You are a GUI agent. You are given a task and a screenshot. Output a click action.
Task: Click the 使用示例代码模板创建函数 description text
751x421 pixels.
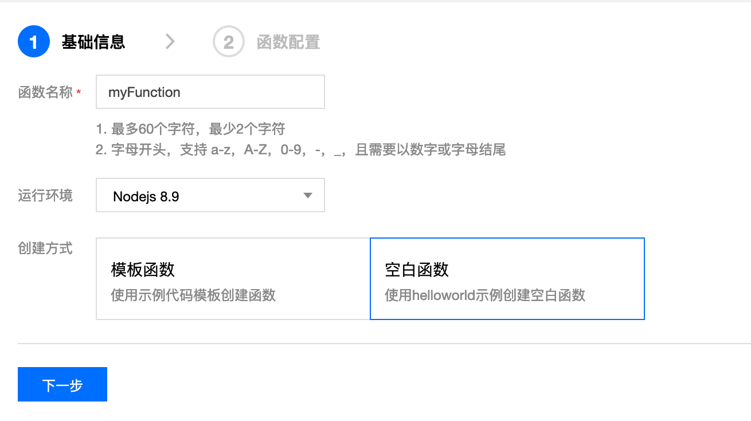[193, 295]
